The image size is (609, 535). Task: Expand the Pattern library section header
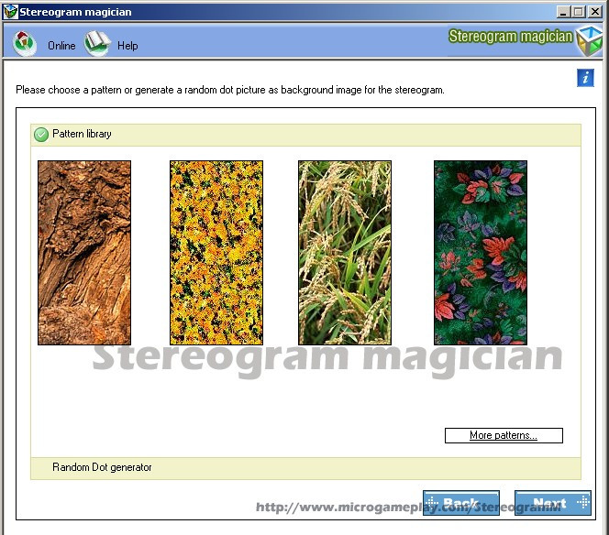305,135
